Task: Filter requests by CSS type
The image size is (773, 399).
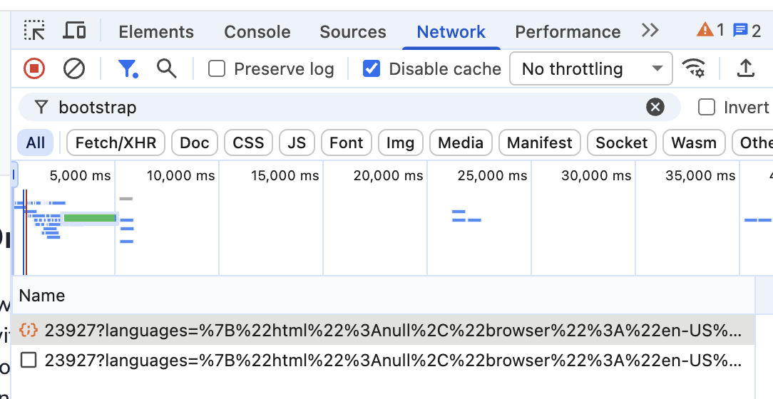Action: pyautogui.click(x=248, y=142)
